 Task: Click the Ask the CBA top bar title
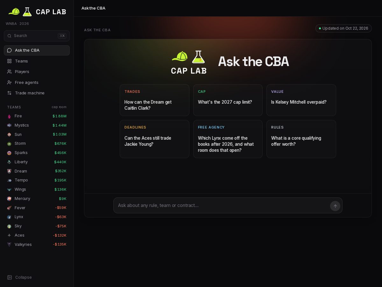coord(93,8)
